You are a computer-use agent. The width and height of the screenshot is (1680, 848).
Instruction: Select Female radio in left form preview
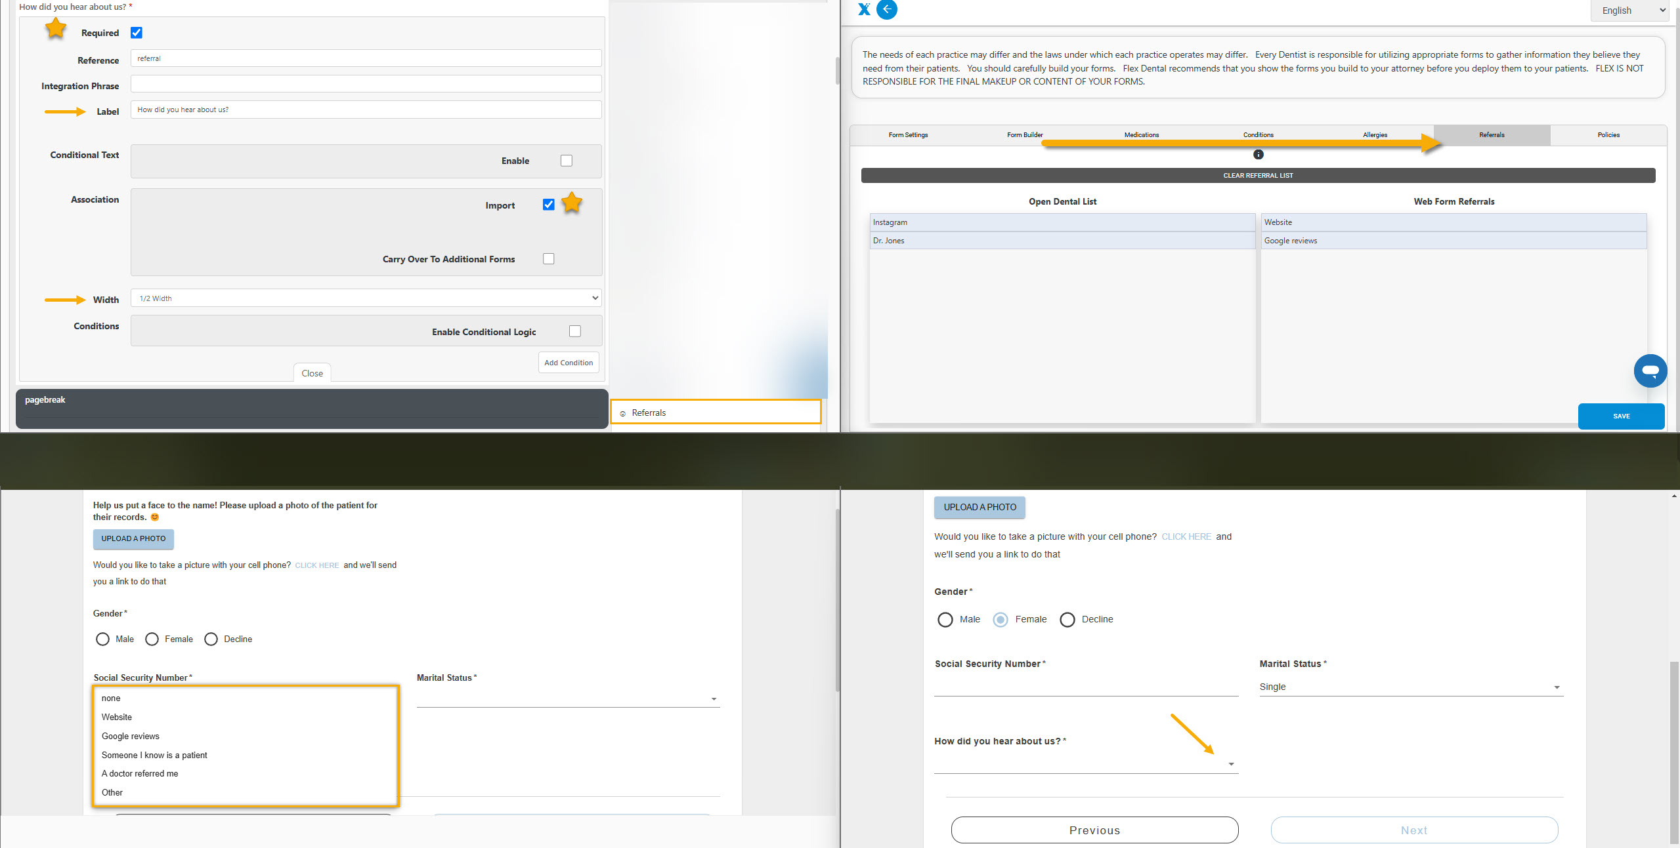(x=152, y=639)
